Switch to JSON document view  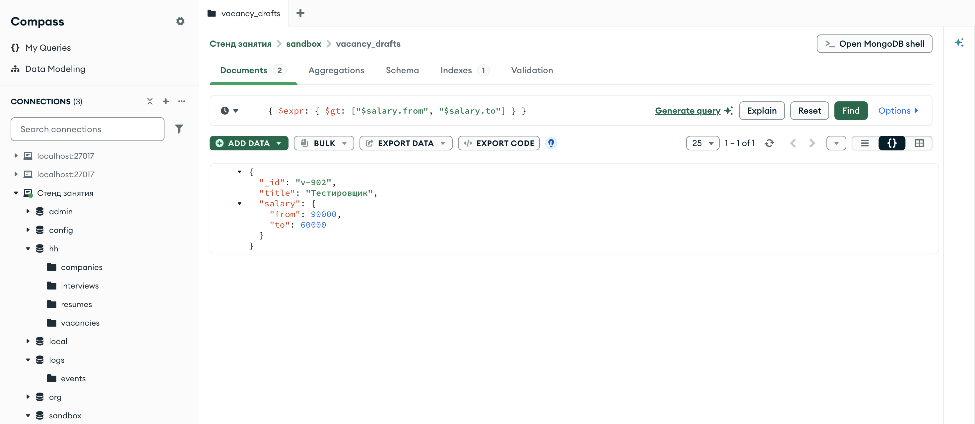click(x=892, y=143)
